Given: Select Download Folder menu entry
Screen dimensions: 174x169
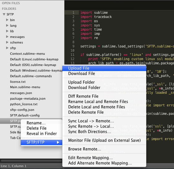Looking at the screenshot, I should 104,87.
